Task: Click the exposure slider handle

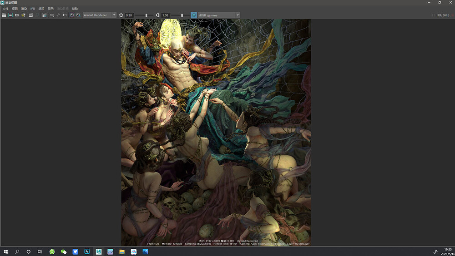Action: click(x=146, y=15)
